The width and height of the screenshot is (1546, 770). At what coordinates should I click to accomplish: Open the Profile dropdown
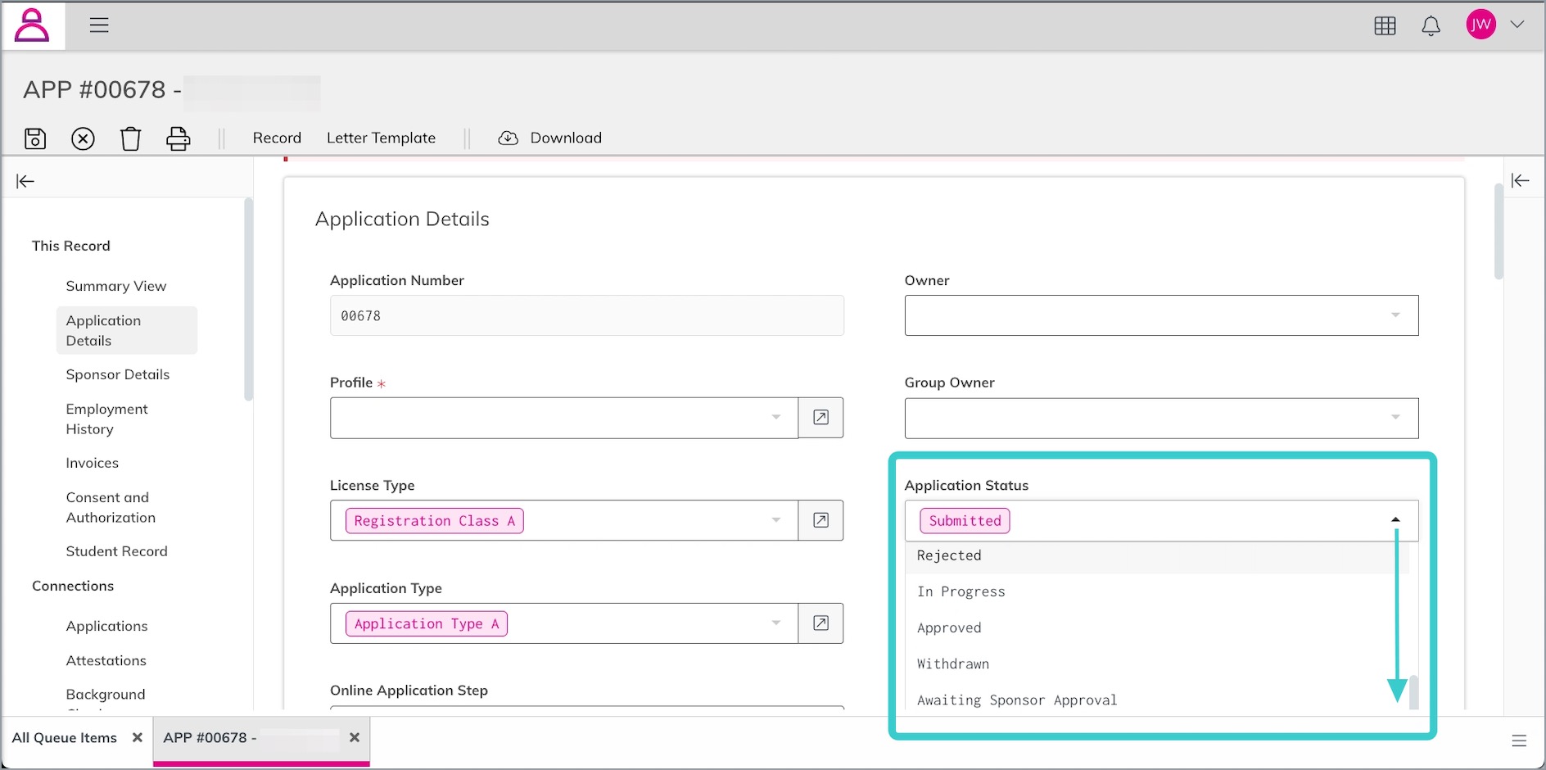coord(564,418)
